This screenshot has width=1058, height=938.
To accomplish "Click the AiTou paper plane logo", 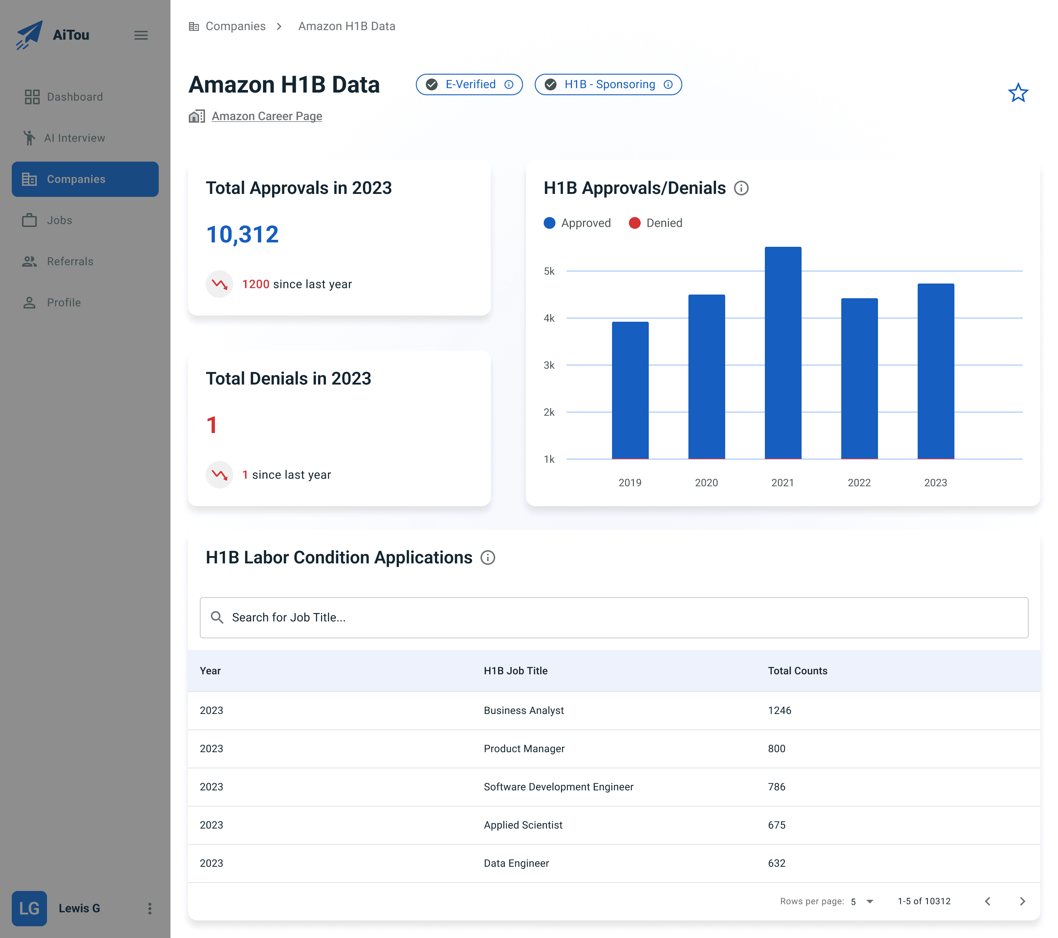I will [29, 35].
